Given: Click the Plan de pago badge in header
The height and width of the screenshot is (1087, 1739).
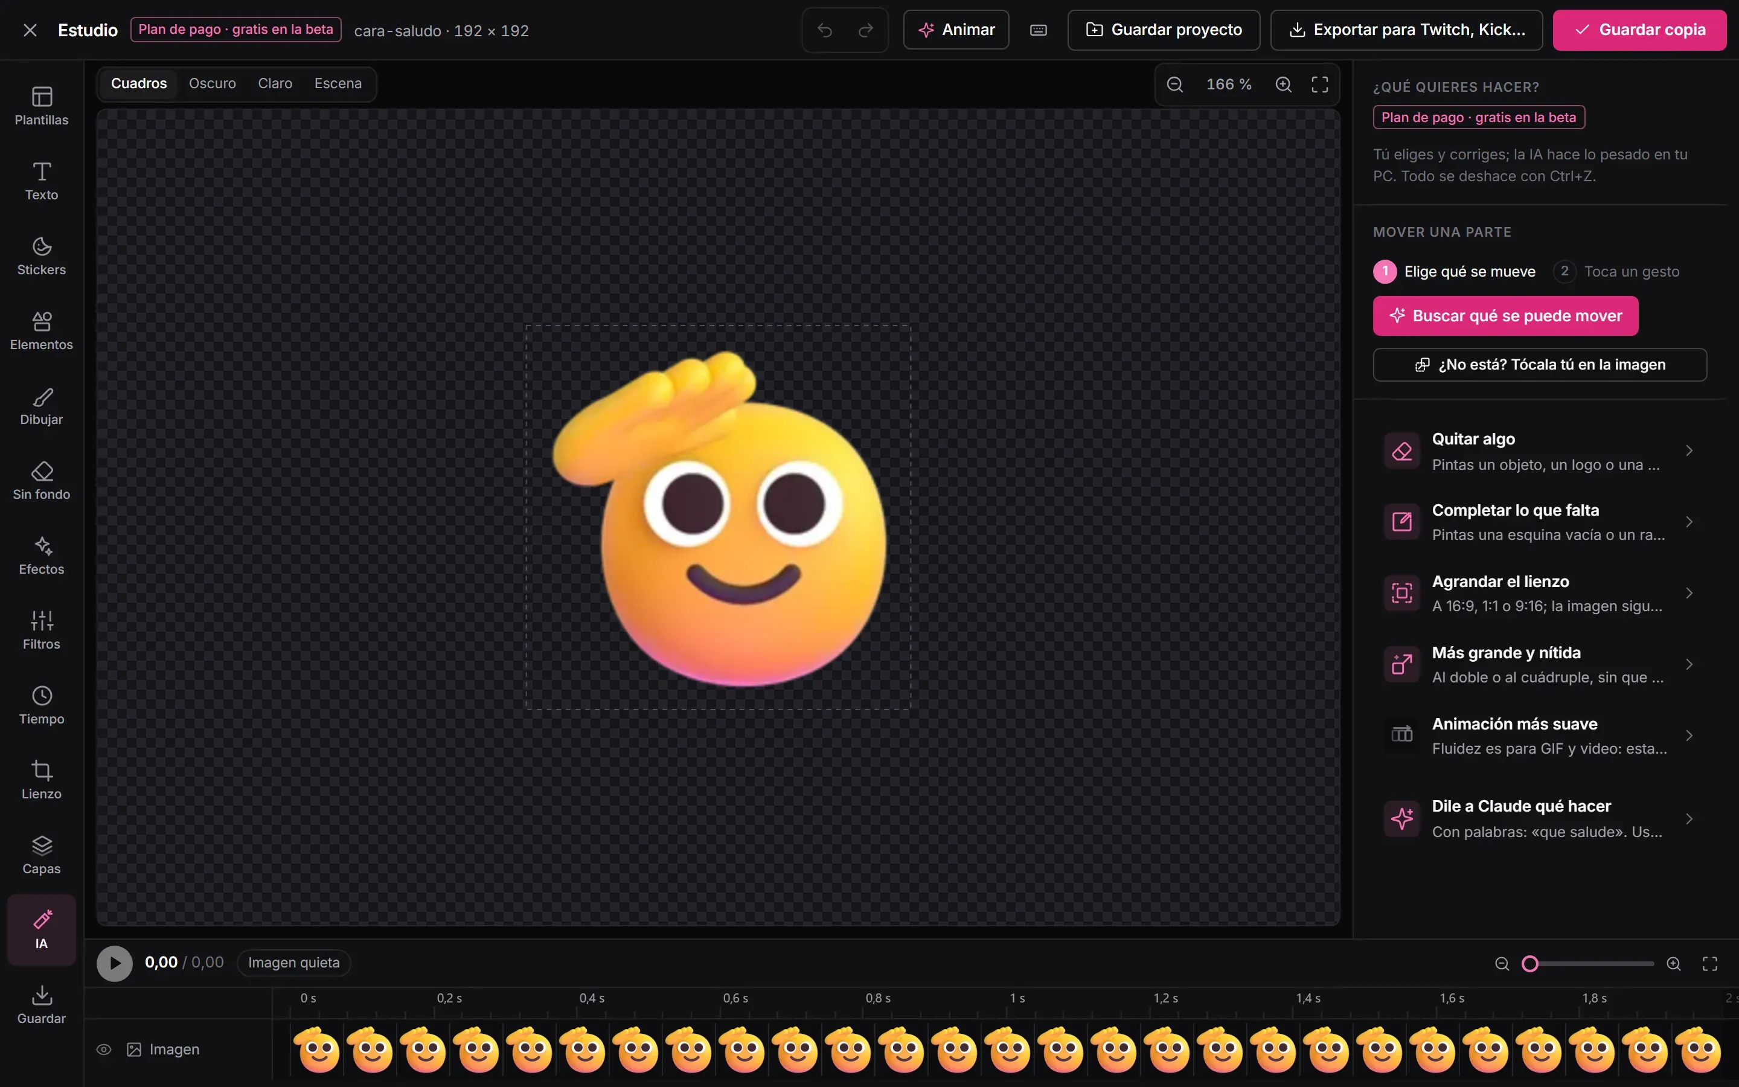Looking at the screenshot, I should (235, 30).
